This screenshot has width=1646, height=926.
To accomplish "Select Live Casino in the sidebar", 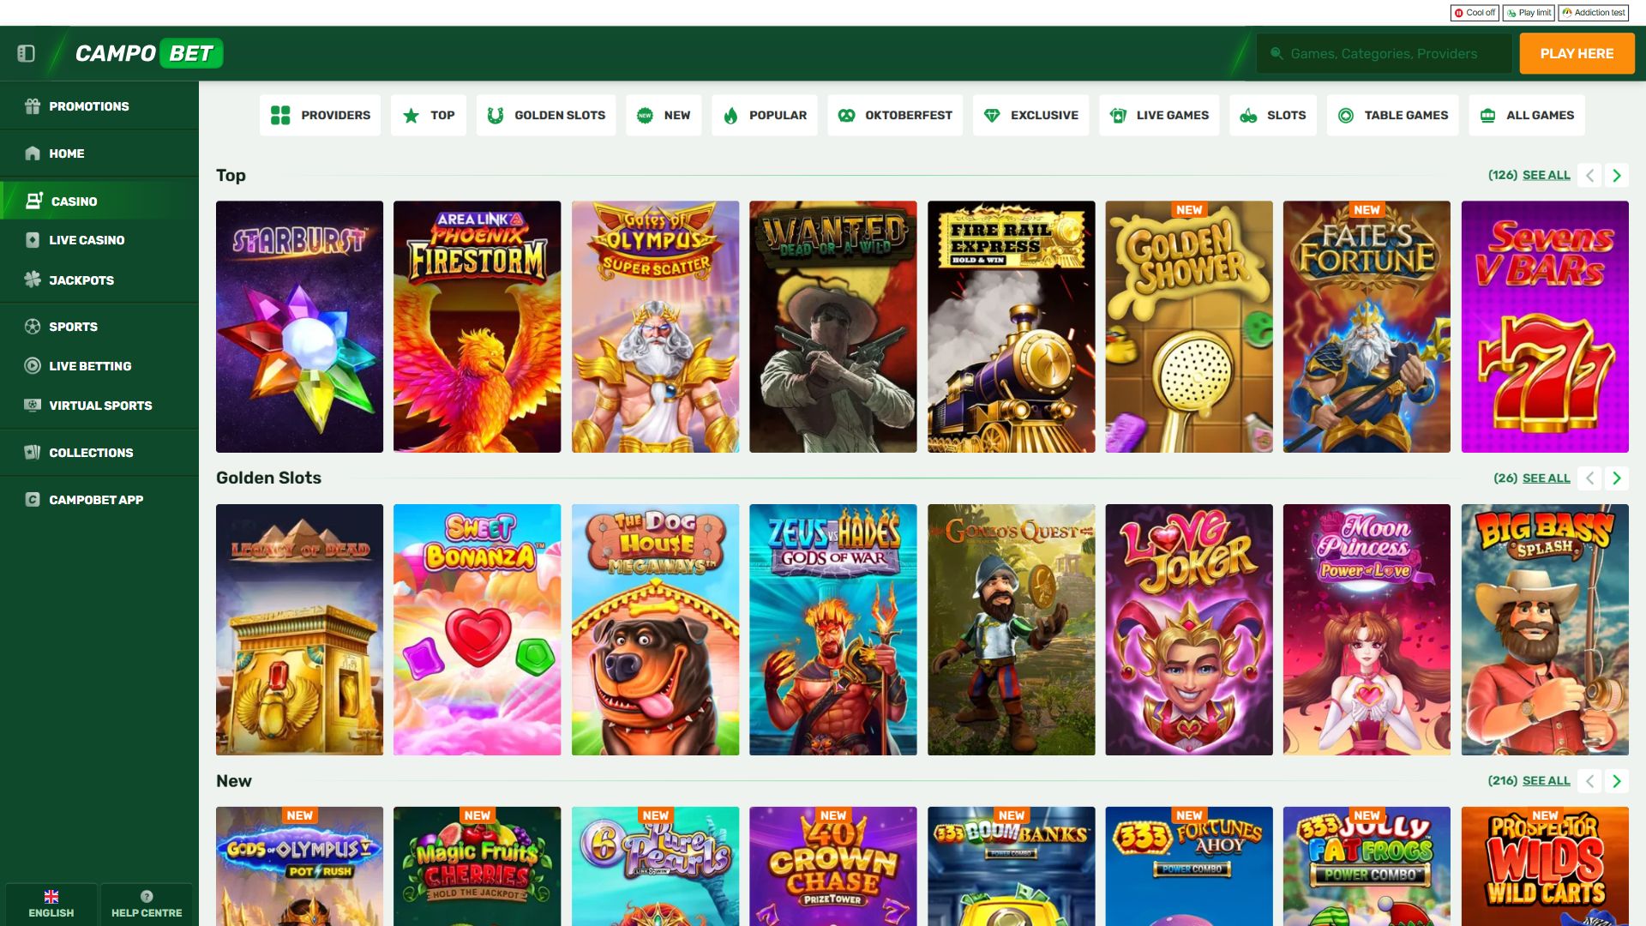I will 99,240.
